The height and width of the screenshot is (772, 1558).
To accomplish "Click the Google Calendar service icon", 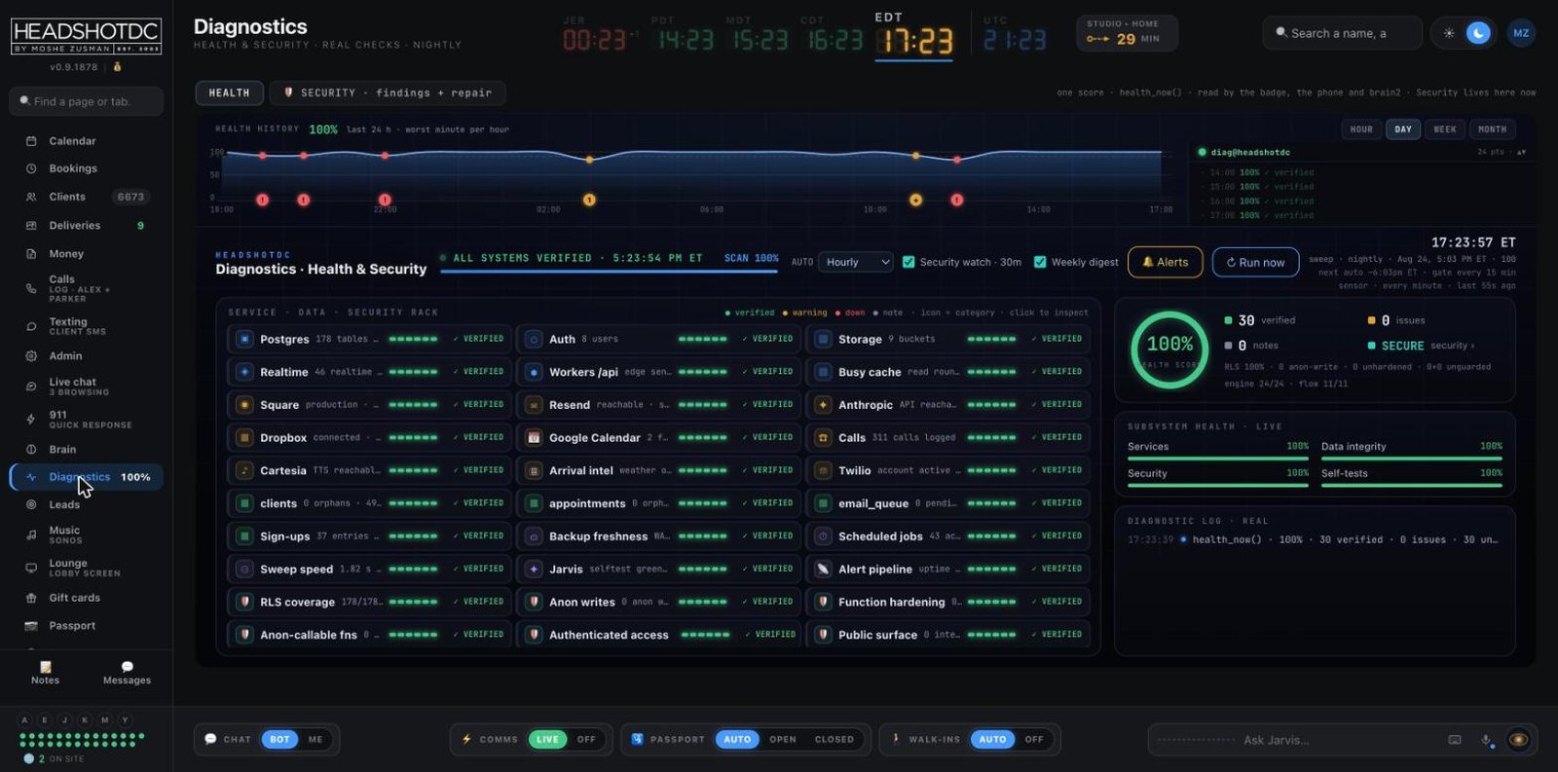I will click(534, 438).
